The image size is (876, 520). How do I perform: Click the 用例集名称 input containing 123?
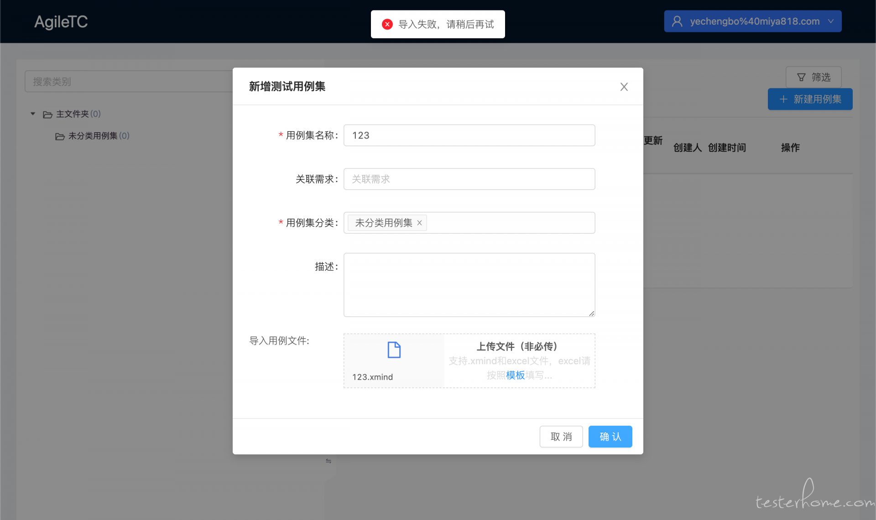pos(469,135)
